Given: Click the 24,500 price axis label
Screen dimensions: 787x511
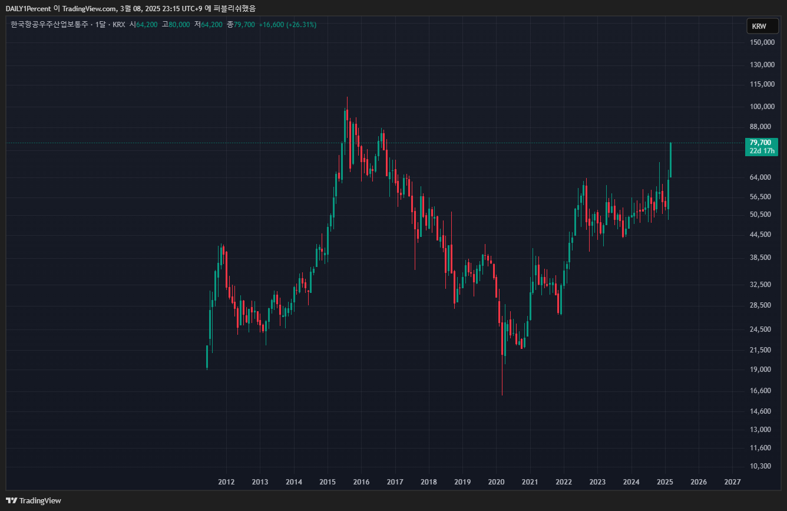Looking at the screenshot, I should click(x=759, y=329).
